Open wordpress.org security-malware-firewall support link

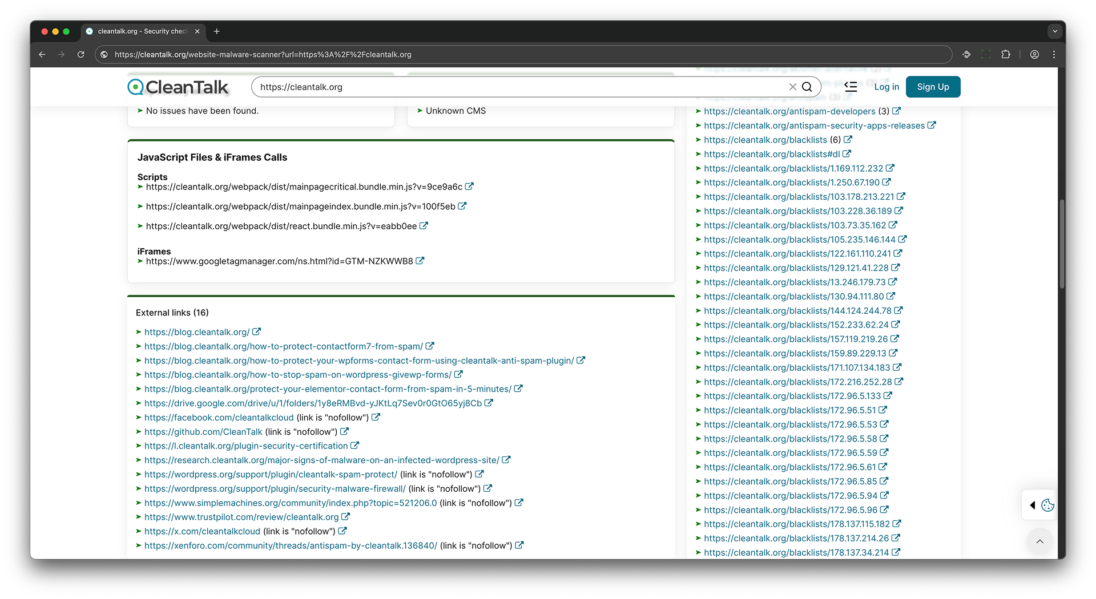[275, 488]
